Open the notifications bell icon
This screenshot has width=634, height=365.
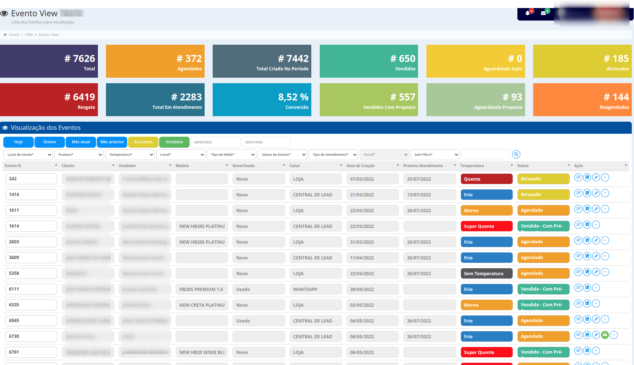tap(527, 13)
